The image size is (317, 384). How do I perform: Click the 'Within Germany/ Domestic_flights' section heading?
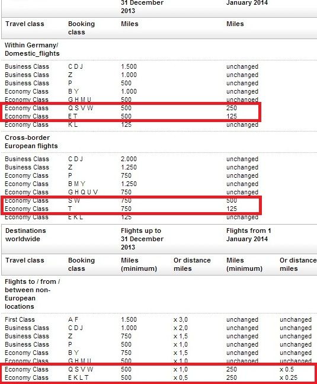point(32,49)
